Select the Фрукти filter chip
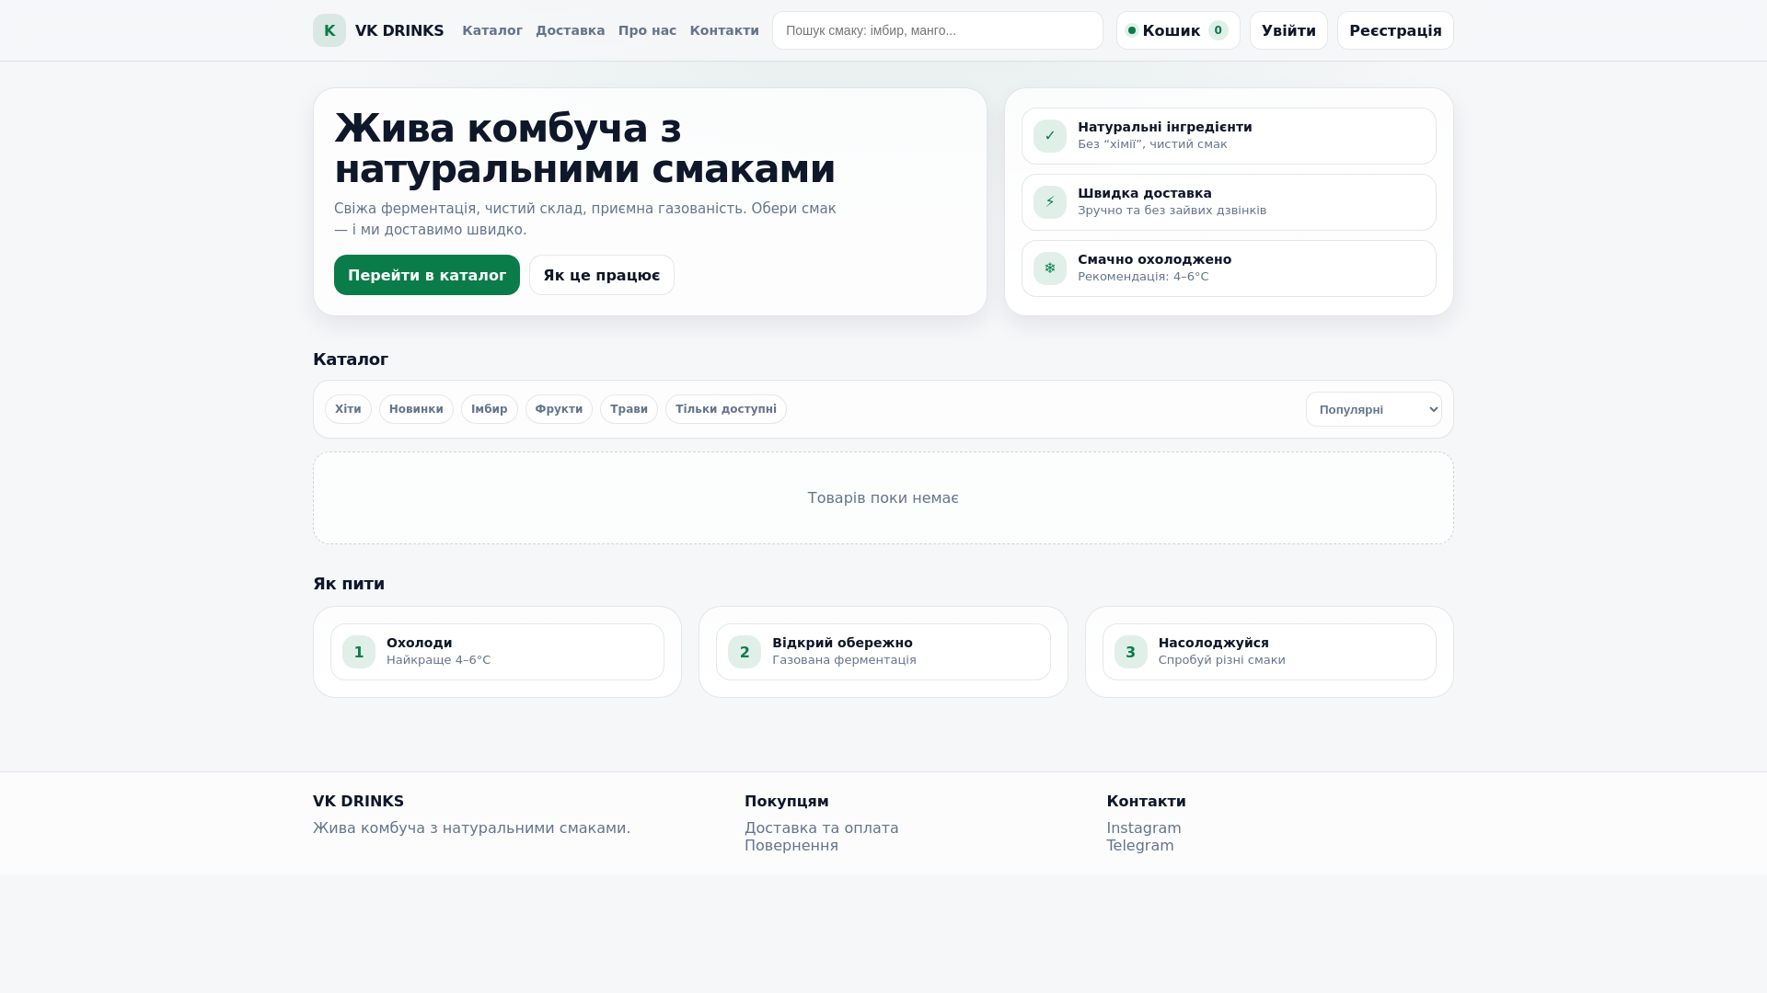Screen dimensions: 1767x993 click(x=559, y=409)
